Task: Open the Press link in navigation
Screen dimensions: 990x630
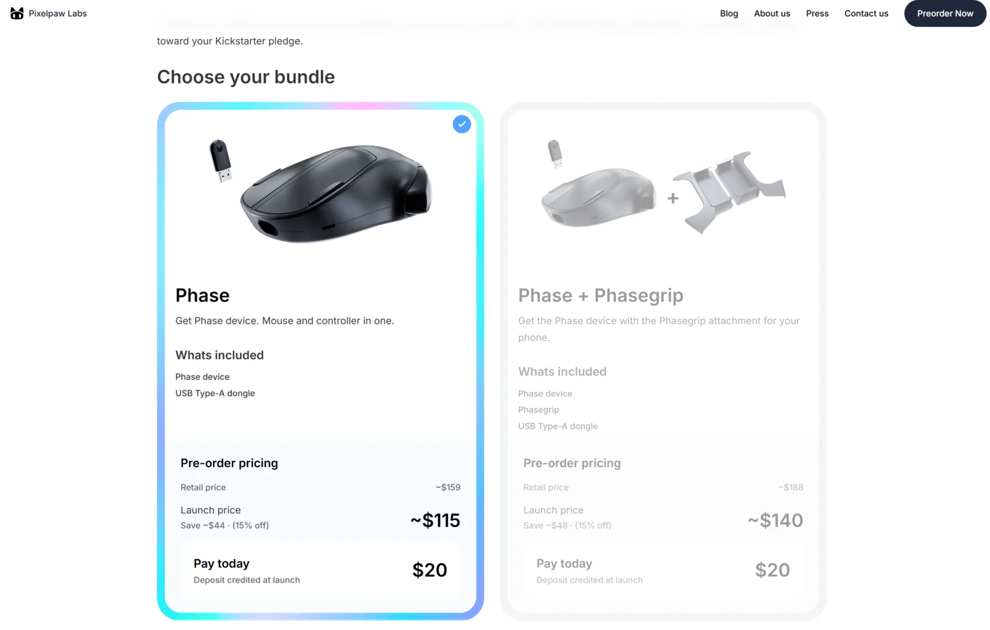Action: [817, 13]
